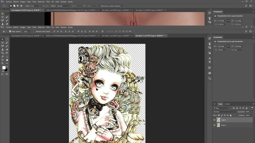255x143 pixels.
Task: Select the Path Selection arrow tool in front window
Action: click(x=7, y=56)
